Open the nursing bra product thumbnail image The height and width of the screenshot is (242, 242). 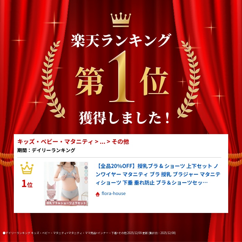coord(66,184)
